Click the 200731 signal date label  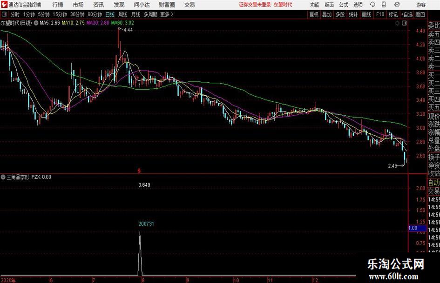[x=146, y=224]
